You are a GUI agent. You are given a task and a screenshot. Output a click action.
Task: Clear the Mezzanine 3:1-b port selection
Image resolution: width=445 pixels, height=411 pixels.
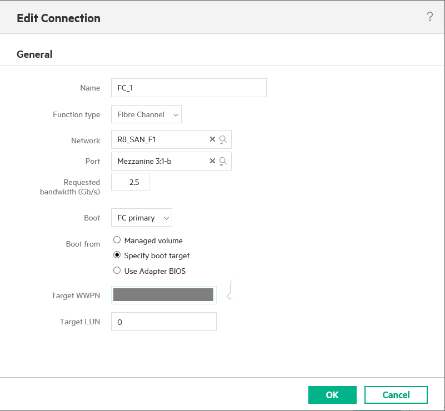[212, 161]
